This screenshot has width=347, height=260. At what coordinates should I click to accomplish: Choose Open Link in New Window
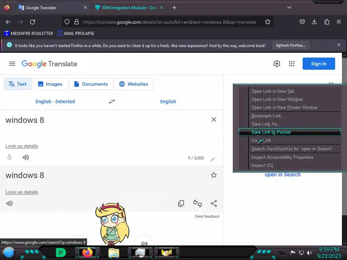(290, 99)
